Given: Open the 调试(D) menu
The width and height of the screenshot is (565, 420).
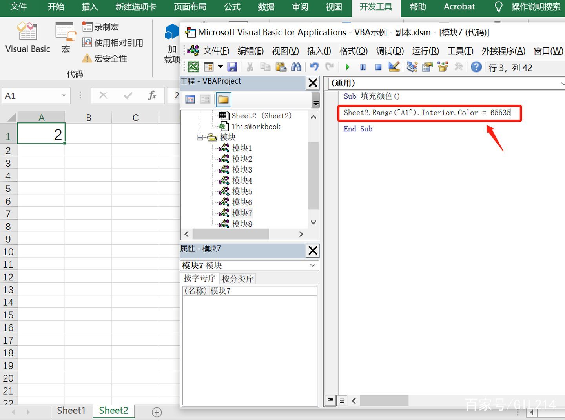Looking at the screenshot, I should 390,51.
